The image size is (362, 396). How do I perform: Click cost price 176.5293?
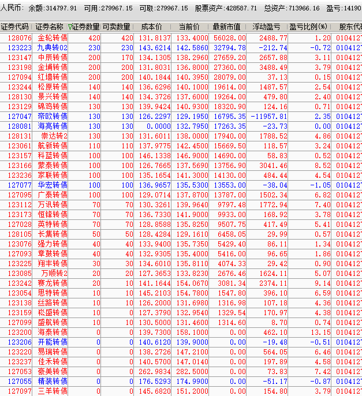click(x=155, y=382)
